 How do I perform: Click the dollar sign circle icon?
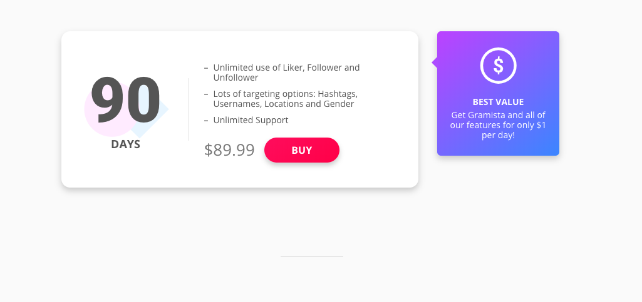pos(498,65)
